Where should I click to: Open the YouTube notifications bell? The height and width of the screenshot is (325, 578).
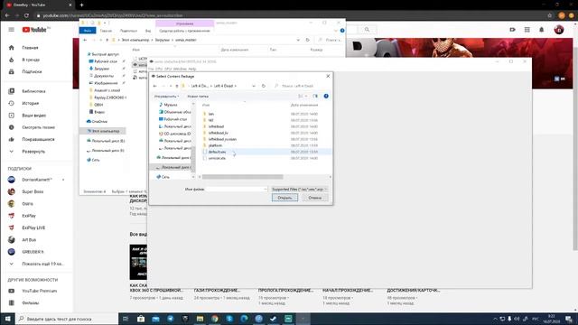coord(542,30)
